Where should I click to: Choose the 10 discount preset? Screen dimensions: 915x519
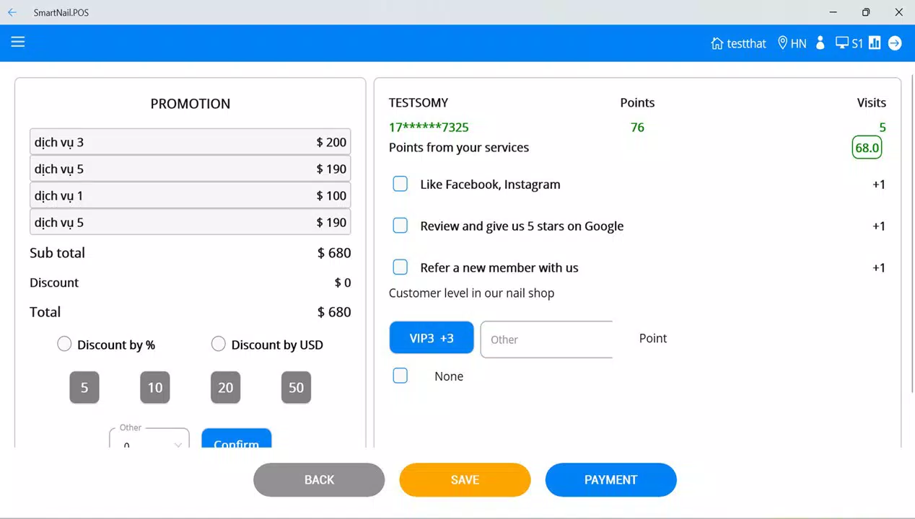pos(155,387)
